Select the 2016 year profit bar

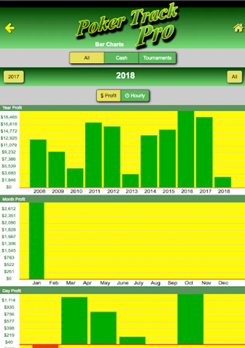(186, 149)
